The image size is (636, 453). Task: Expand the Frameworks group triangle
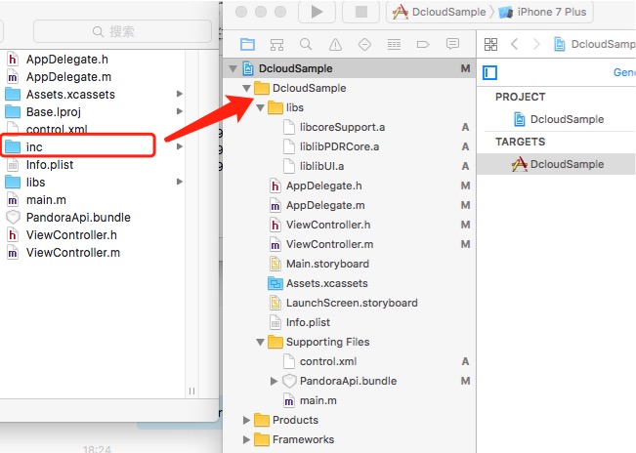pyautogui.click(x=246, y=439)
